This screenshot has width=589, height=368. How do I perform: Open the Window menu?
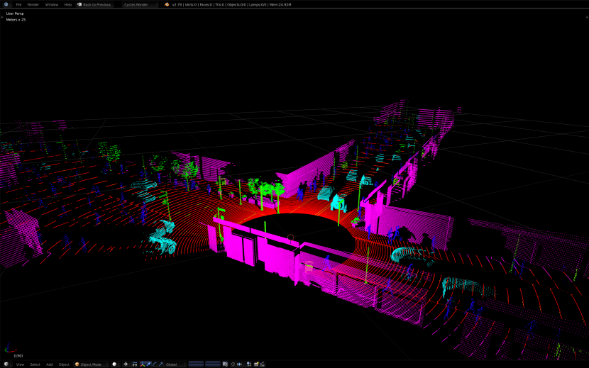52,4
